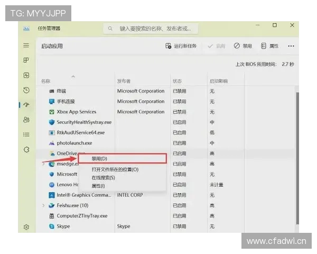Open Task Manager settings gear

coord(26,227)
